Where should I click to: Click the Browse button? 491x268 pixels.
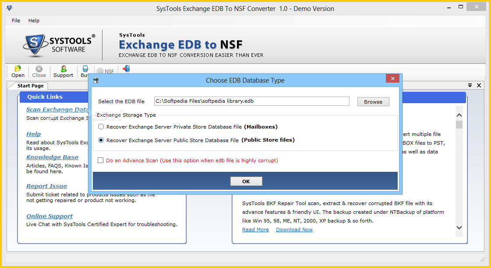373,101
